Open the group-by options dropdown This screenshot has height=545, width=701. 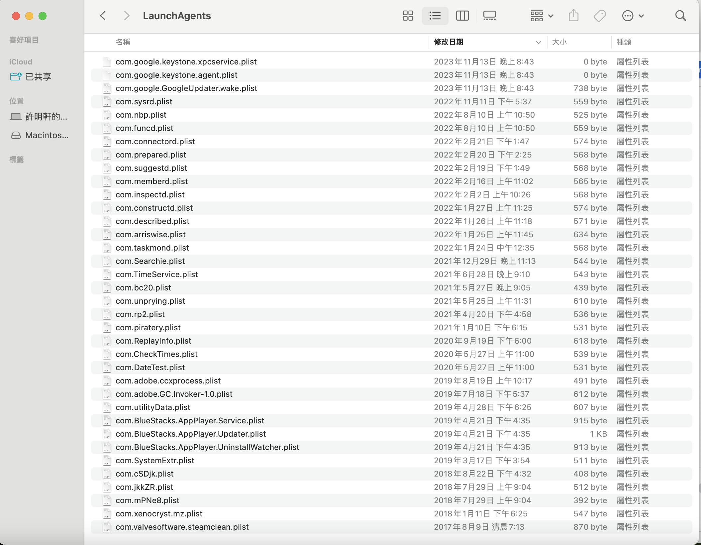click(x=542, y=16)
